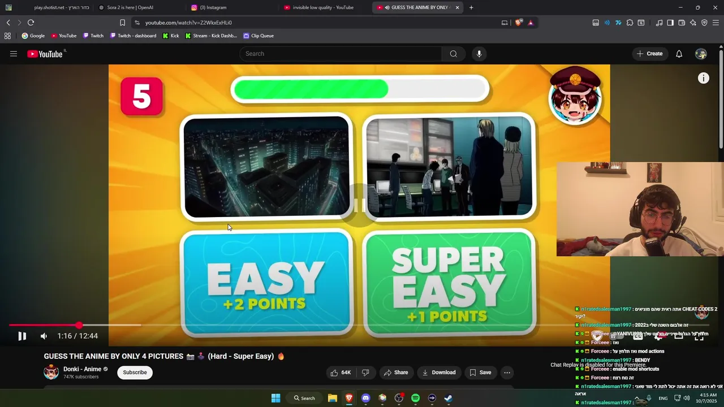Open OBS Studio from taskbar
Image resolution: width=724 pixels, height=407 pixels.
click(399, 398)
